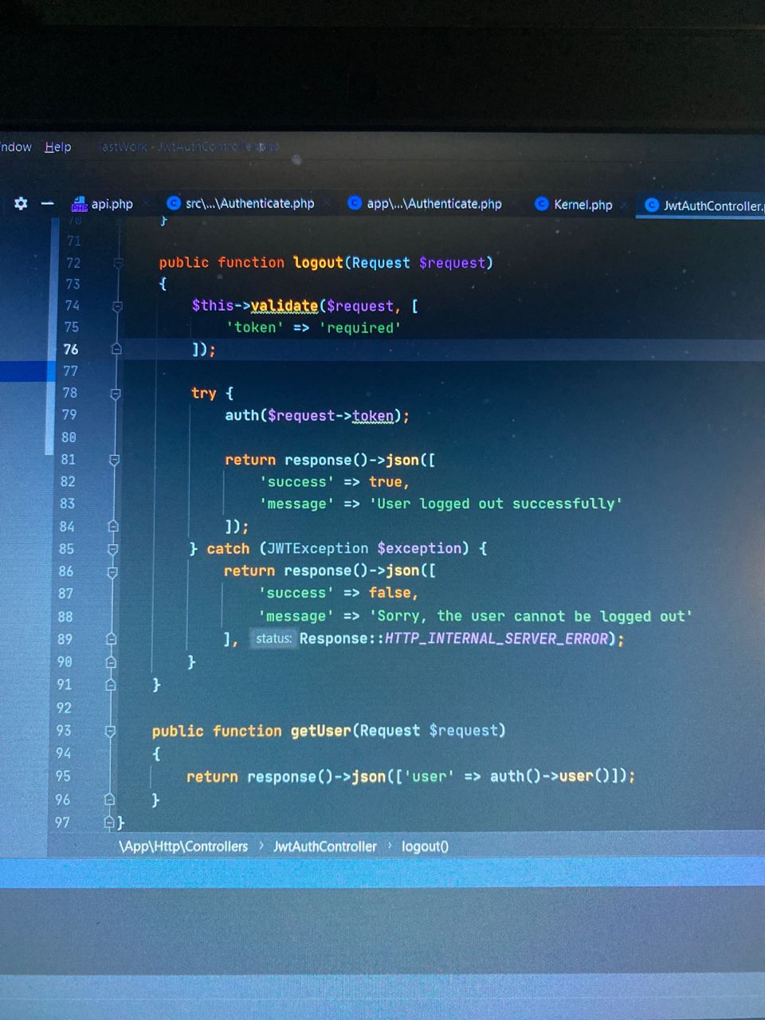The width and height of the screenshot is (765, 1020).
Task: Click line number 85 in the gutter
Action: coord(66,549)
